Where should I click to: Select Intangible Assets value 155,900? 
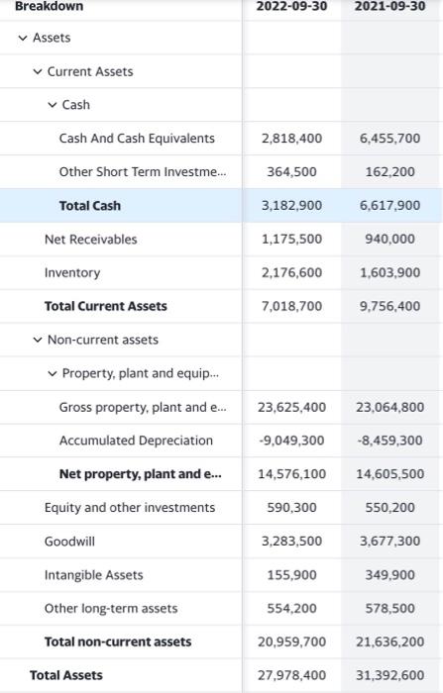(291, 575)
